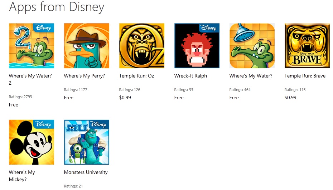Click the $0.99 price under Temple Run: Brave
Image resolution: width=333 pixels, height=190 pixels.
pyautogui.click(x=290, y=97)
